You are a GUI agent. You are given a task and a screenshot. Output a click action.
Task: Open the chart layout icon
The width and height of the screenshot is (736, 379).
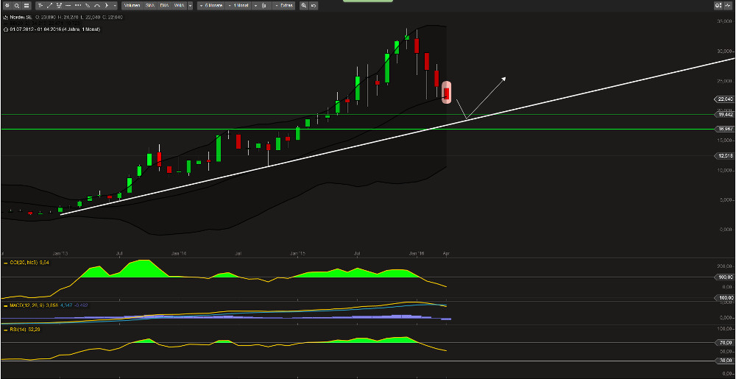point(26,6)
